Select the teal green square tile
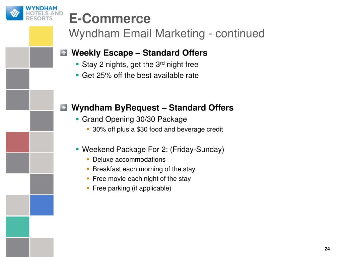Screen dimensions: 343x257 pyautogui.click(x=17, y=227)
